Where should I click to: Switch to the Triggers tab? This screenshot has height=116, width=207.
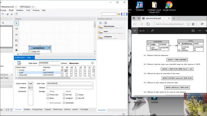tap(48, 110)
